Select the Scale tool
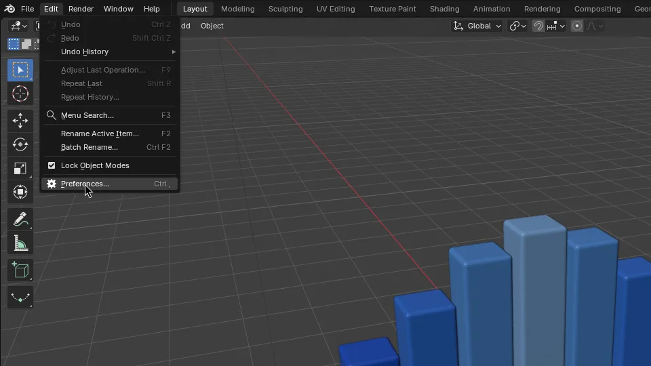 [x=20, y=168]
